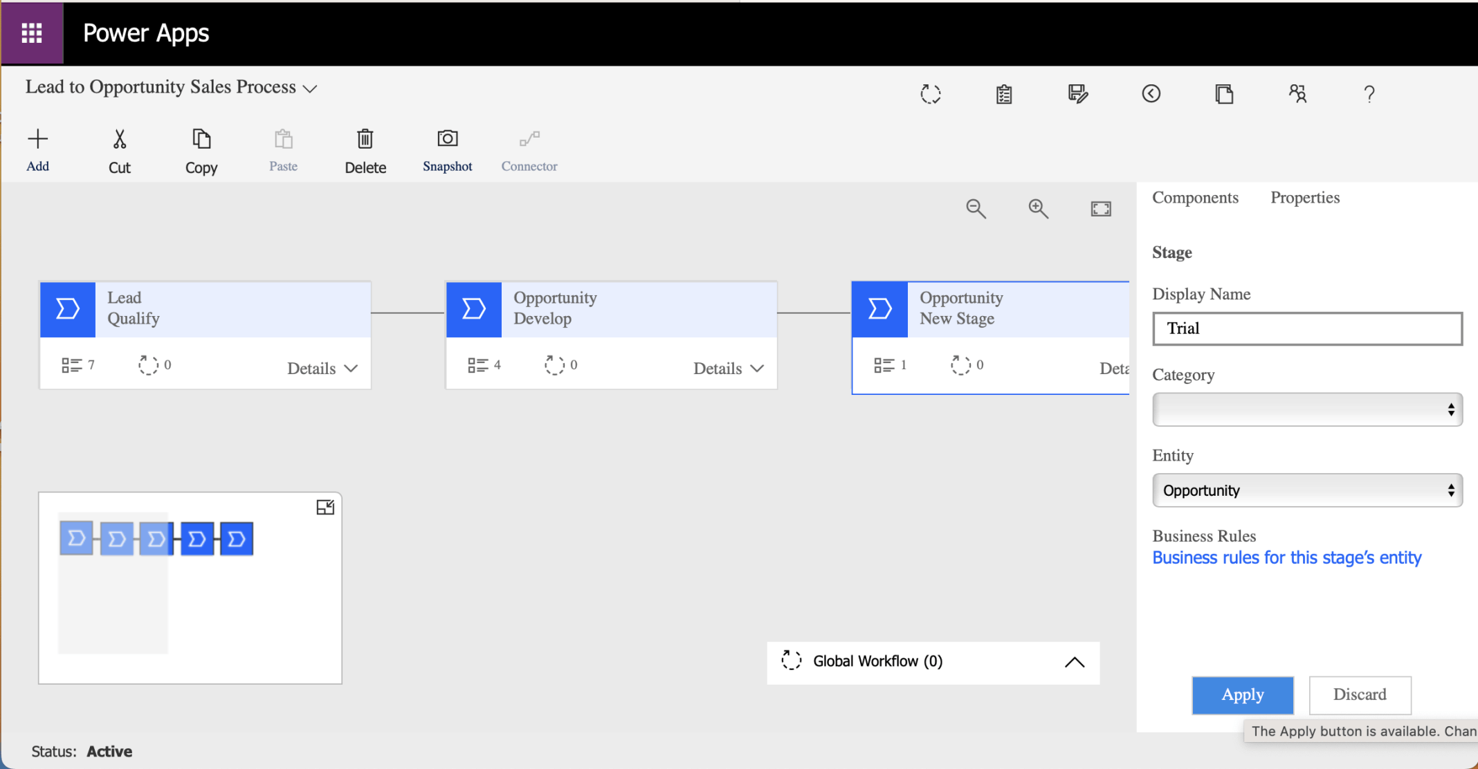The image size is (1478, 769).
Task: Open the Category dropdown
Action: coord(1307,409)
